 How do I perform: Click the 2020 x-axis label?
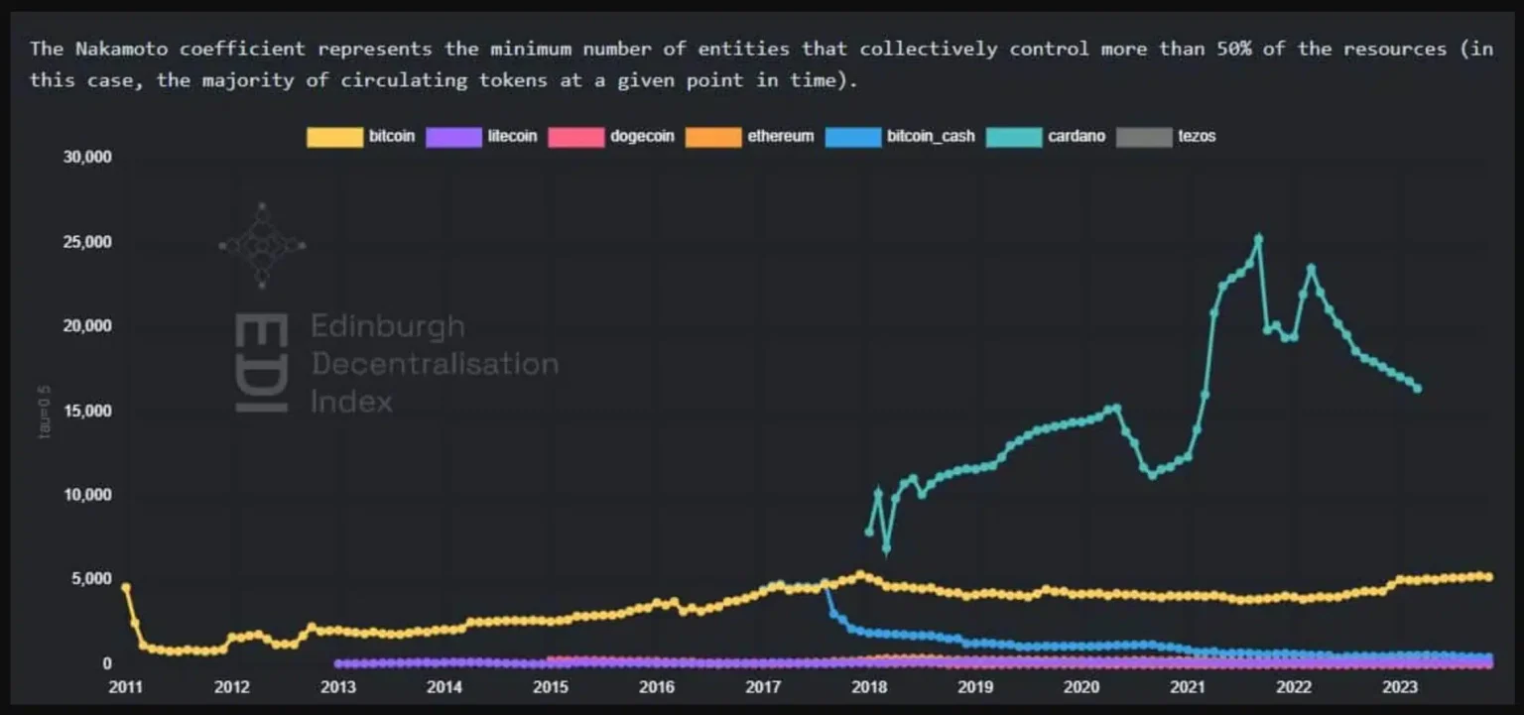1081,687
